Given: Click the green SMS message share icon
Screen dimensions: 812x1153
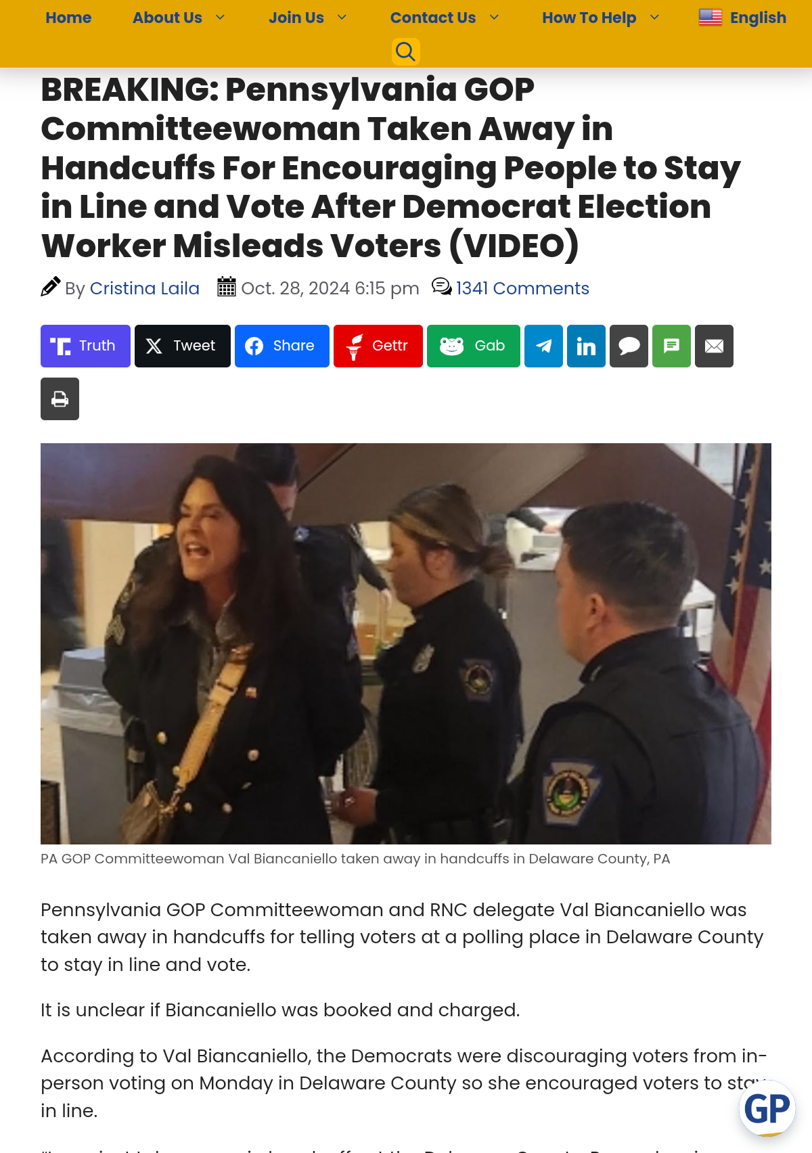Looking at the screenshot, I should coord(671,346).
